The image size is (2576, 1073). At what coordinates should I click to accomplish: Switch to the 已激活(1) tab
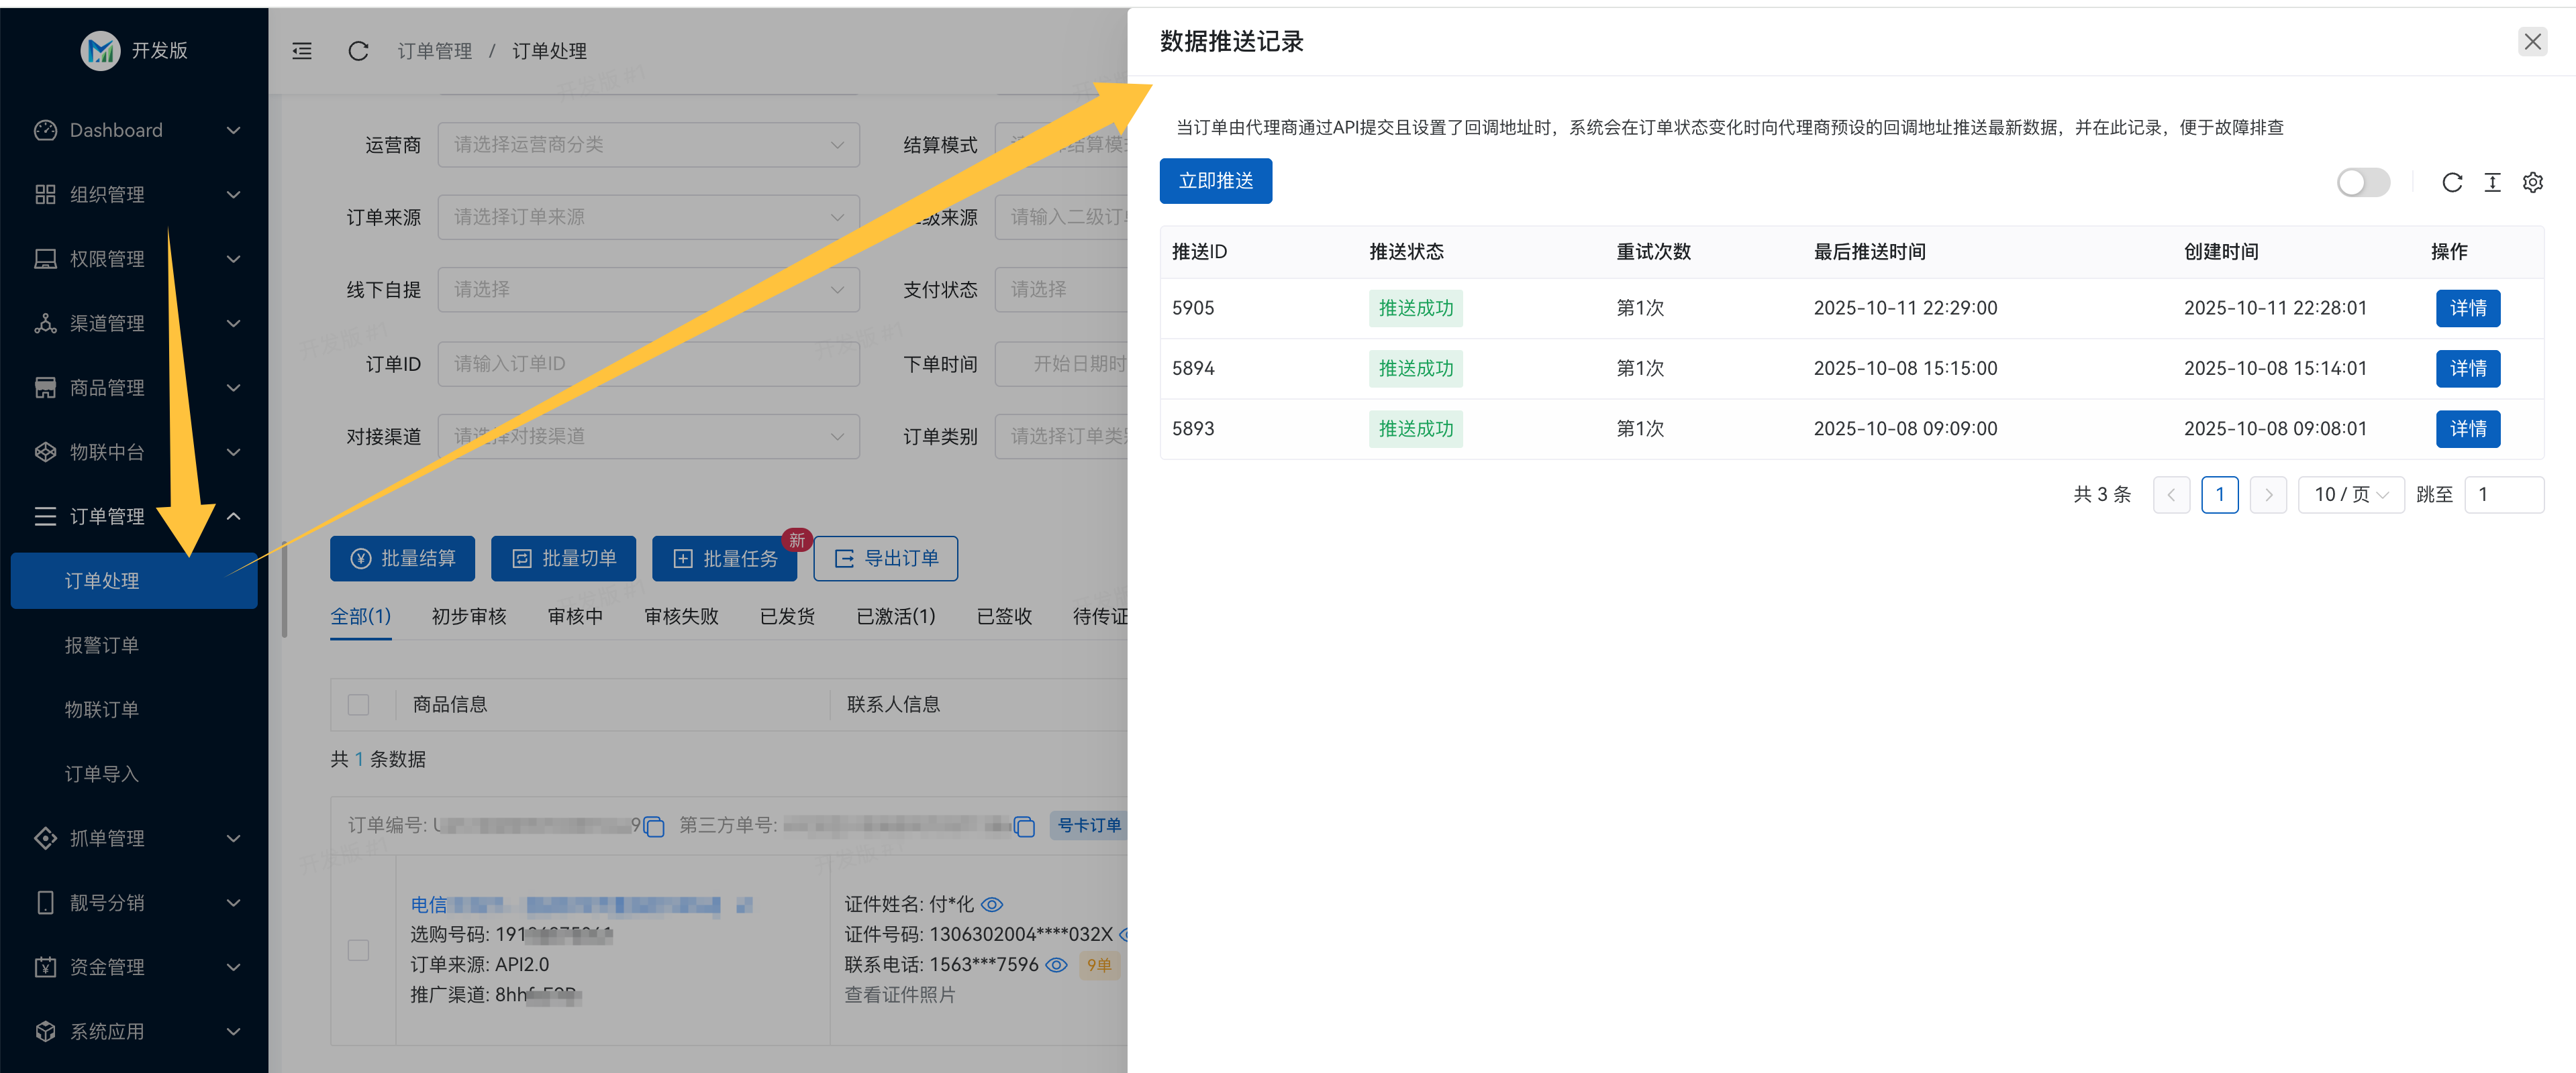tap(895, 616)
